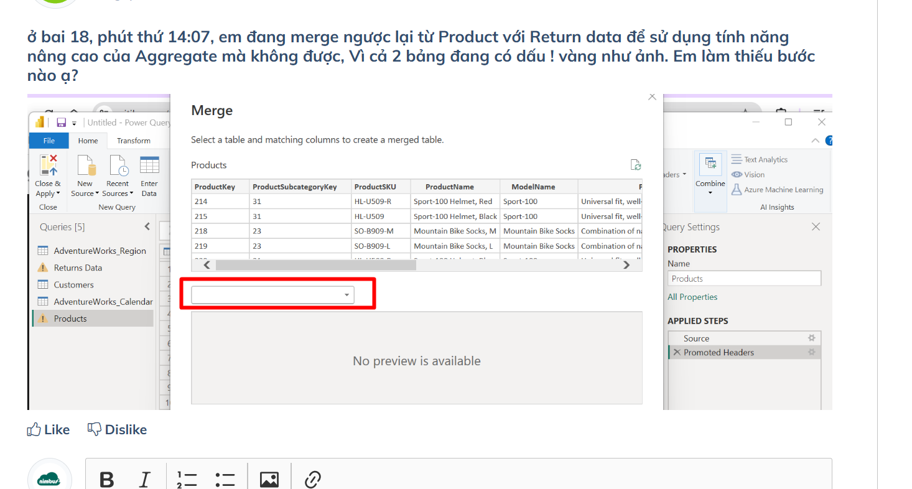This screenshot has height=489, width=912.
Task: Click the warning icon beside Returns Data
Action: [42, 268]
